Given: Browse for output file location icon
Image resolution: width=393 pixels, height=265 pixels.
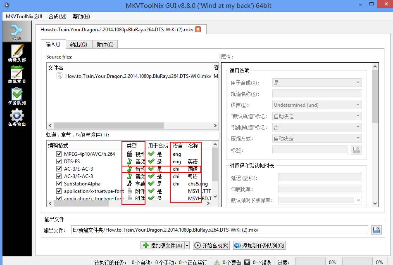Looking at the screenshot, I should coord(376,230).
